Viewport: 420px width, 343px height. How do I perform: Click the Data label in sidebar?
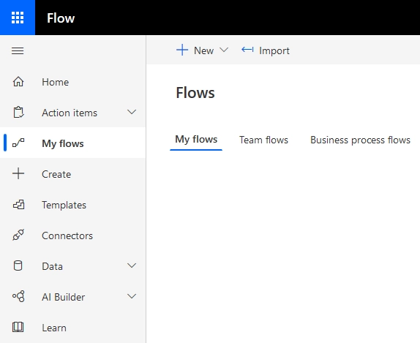pyautogui.click(x=52, y=266)
